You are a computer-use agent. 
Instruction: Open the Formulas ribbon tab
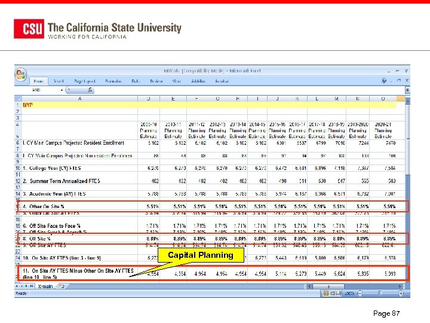coord(113,81)
